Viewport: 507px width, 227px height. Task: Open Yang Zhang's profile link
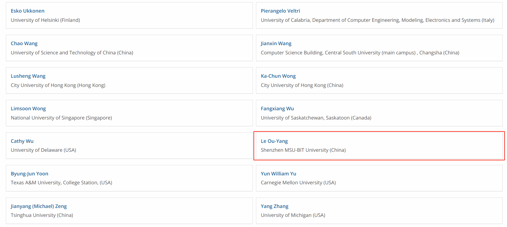pyautogui.click(x=274, y=206)
